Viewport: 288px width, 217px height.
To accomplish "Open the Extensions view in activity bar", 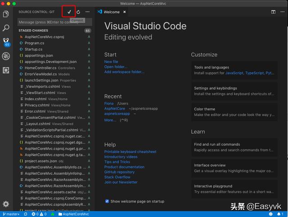I will click(6, 70).
